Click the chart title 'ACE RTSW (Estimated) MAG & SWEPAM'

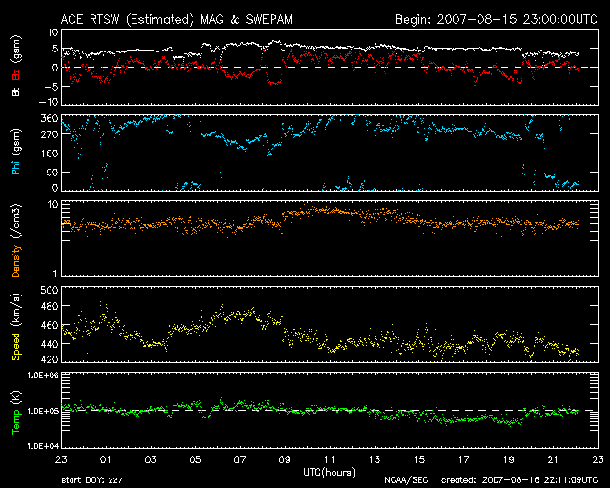click(176, 19)
